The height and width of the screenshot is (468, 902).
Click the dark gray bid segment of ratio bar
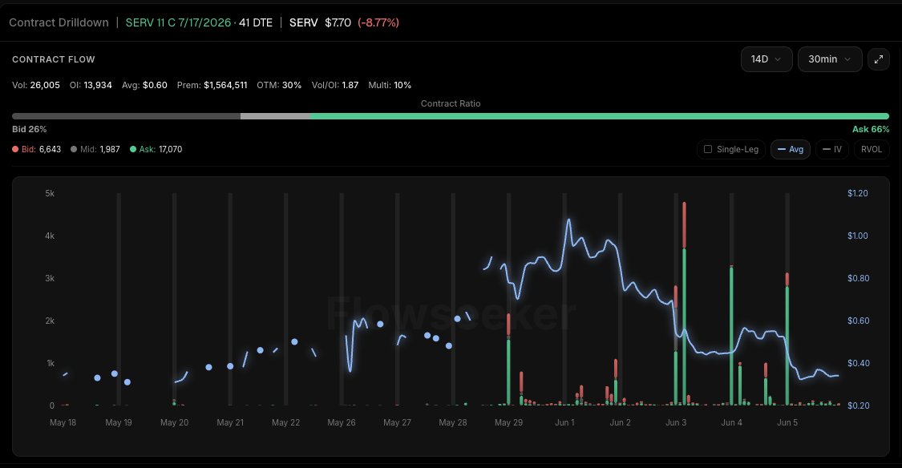click(x=126, y=116)
